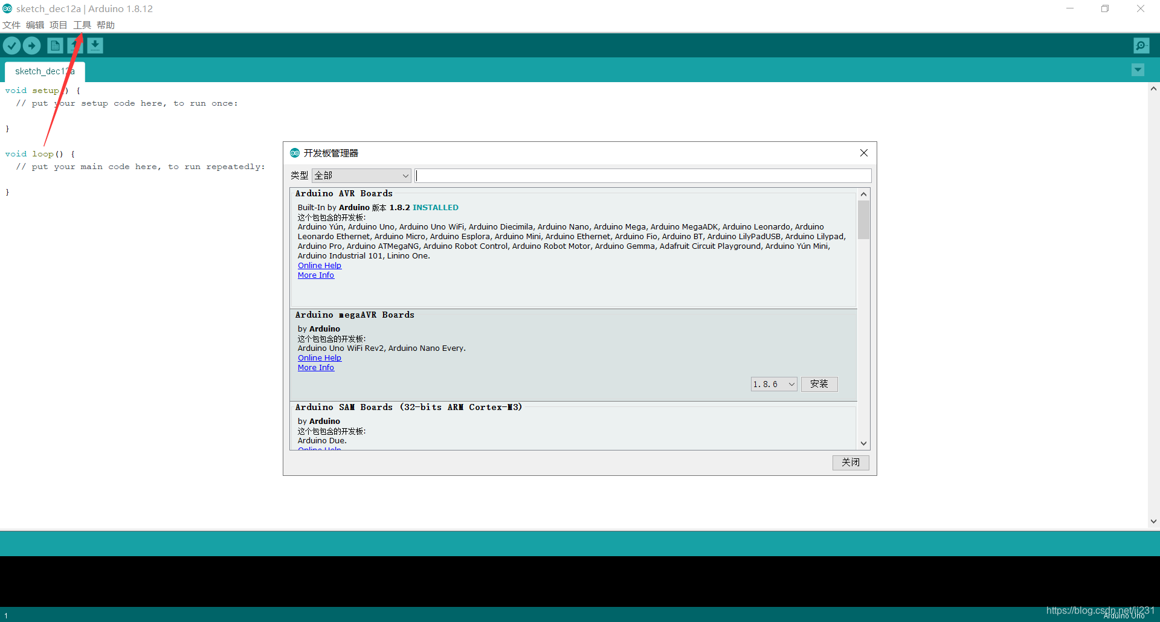This screenshot has height=622, width=1160.
Task: Select the sketch_dec12a tab
Action: (45, 71)
